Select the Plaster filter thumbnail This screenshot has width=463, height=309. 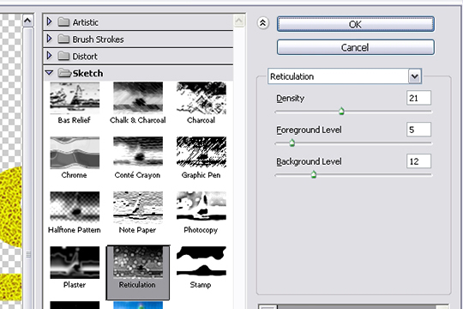75,263
